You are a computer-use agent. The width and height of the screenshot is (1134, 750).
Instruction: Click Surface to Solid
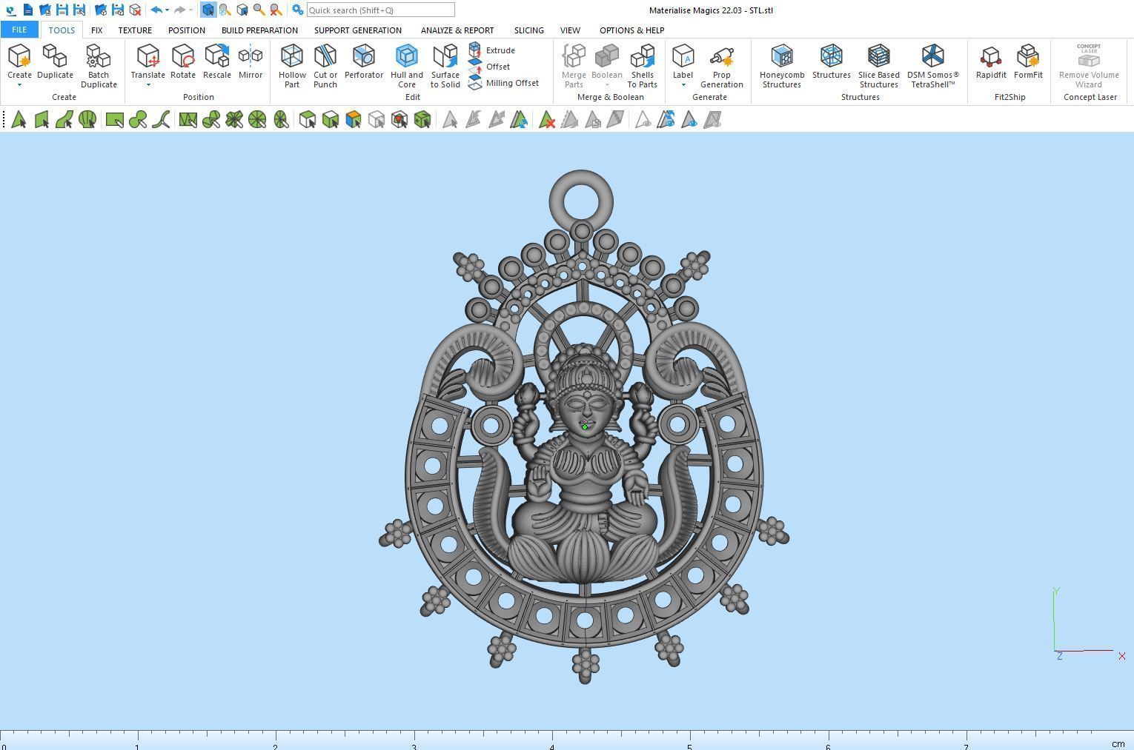pos(445,65)
